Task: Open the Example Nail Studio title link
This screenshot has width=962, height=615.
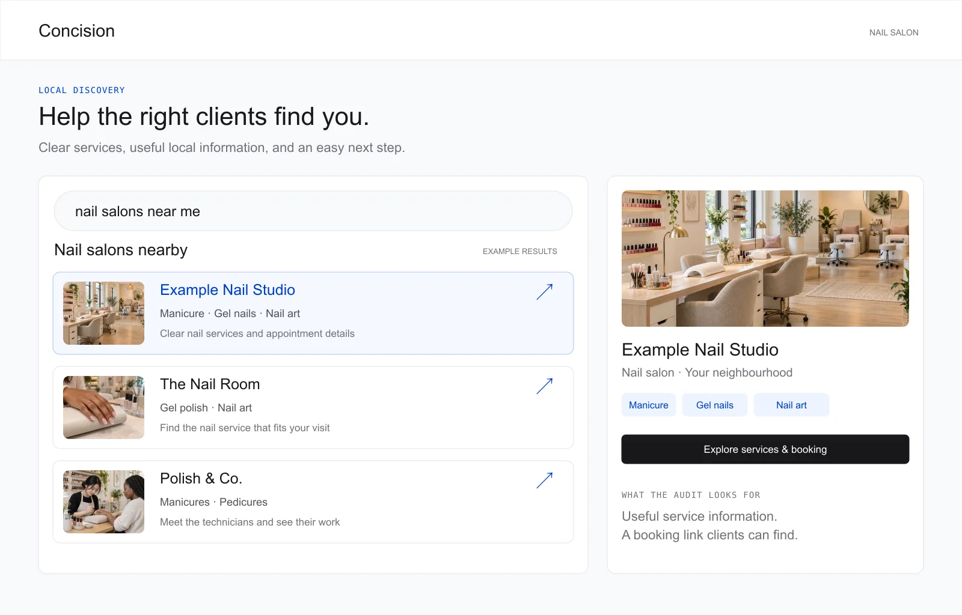Action: tap(227, 290)
